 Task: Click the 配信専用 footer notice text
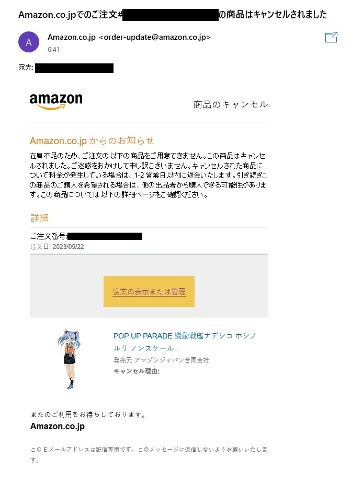(x=149, y=455)
